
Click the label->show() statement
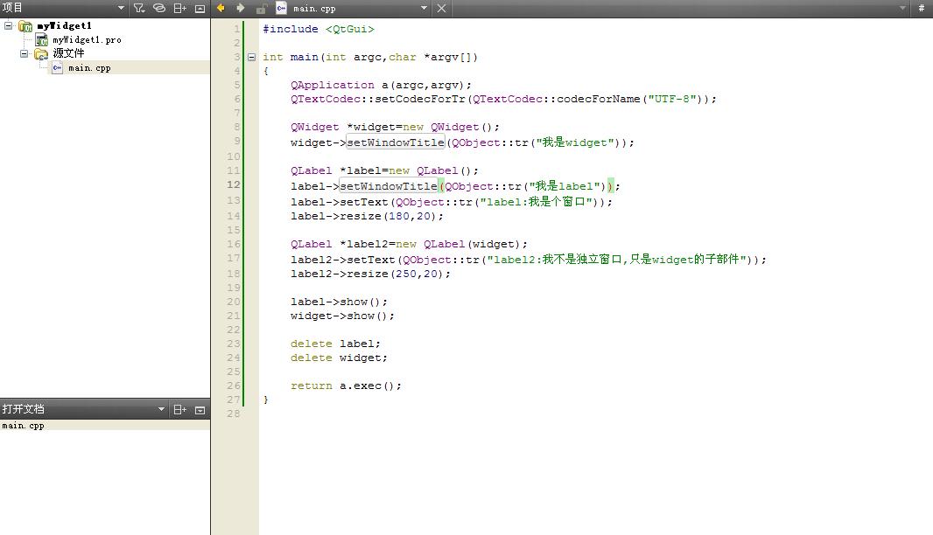pos(340,302)
